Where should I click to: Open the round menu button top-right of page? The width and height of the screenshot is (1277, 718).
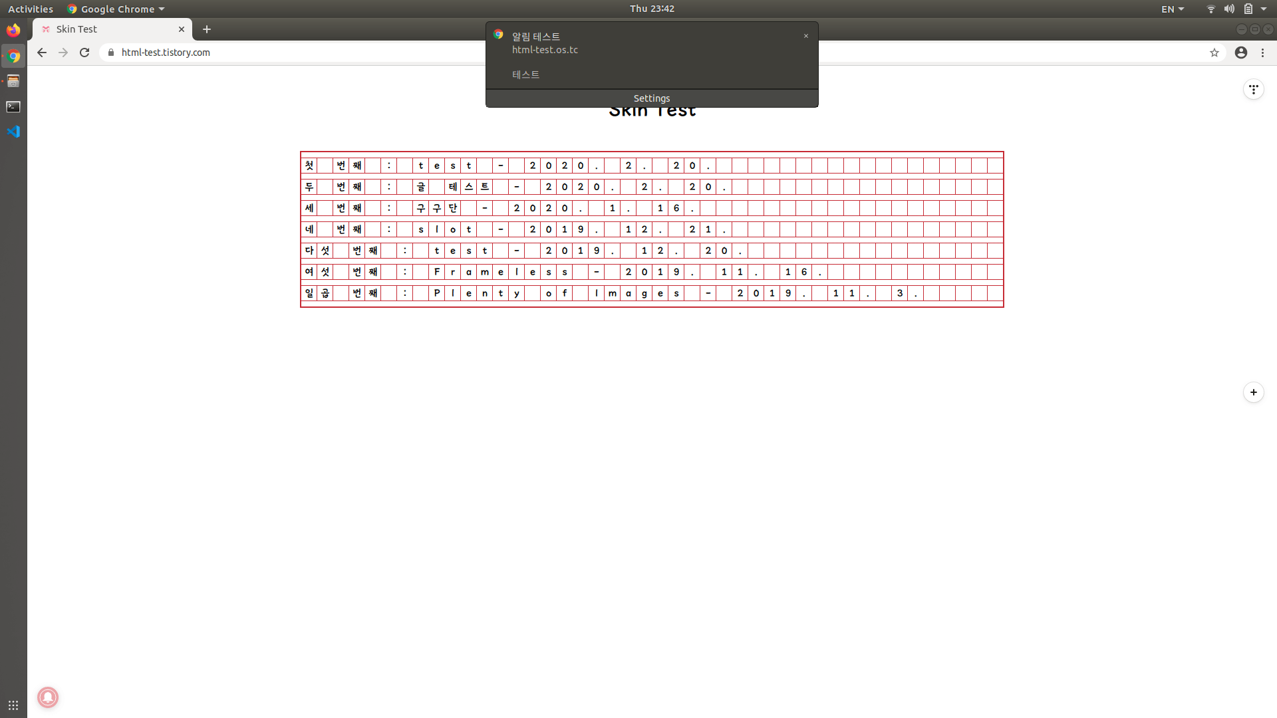click(1253, 89)
